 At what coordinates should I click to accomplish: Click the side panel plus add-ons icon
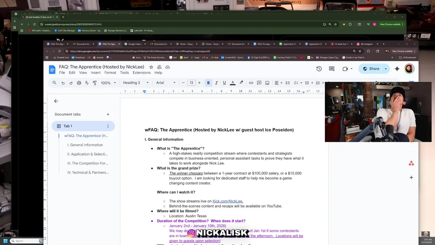pos(411,177)
